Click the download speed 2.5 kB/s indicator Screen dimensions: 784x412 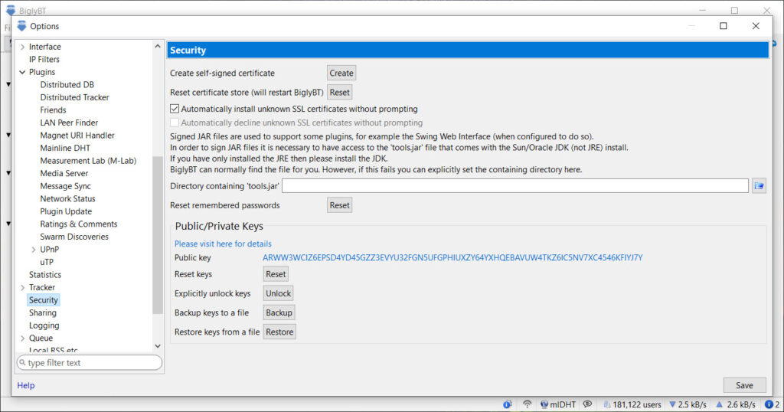click(x=688, y=404)
